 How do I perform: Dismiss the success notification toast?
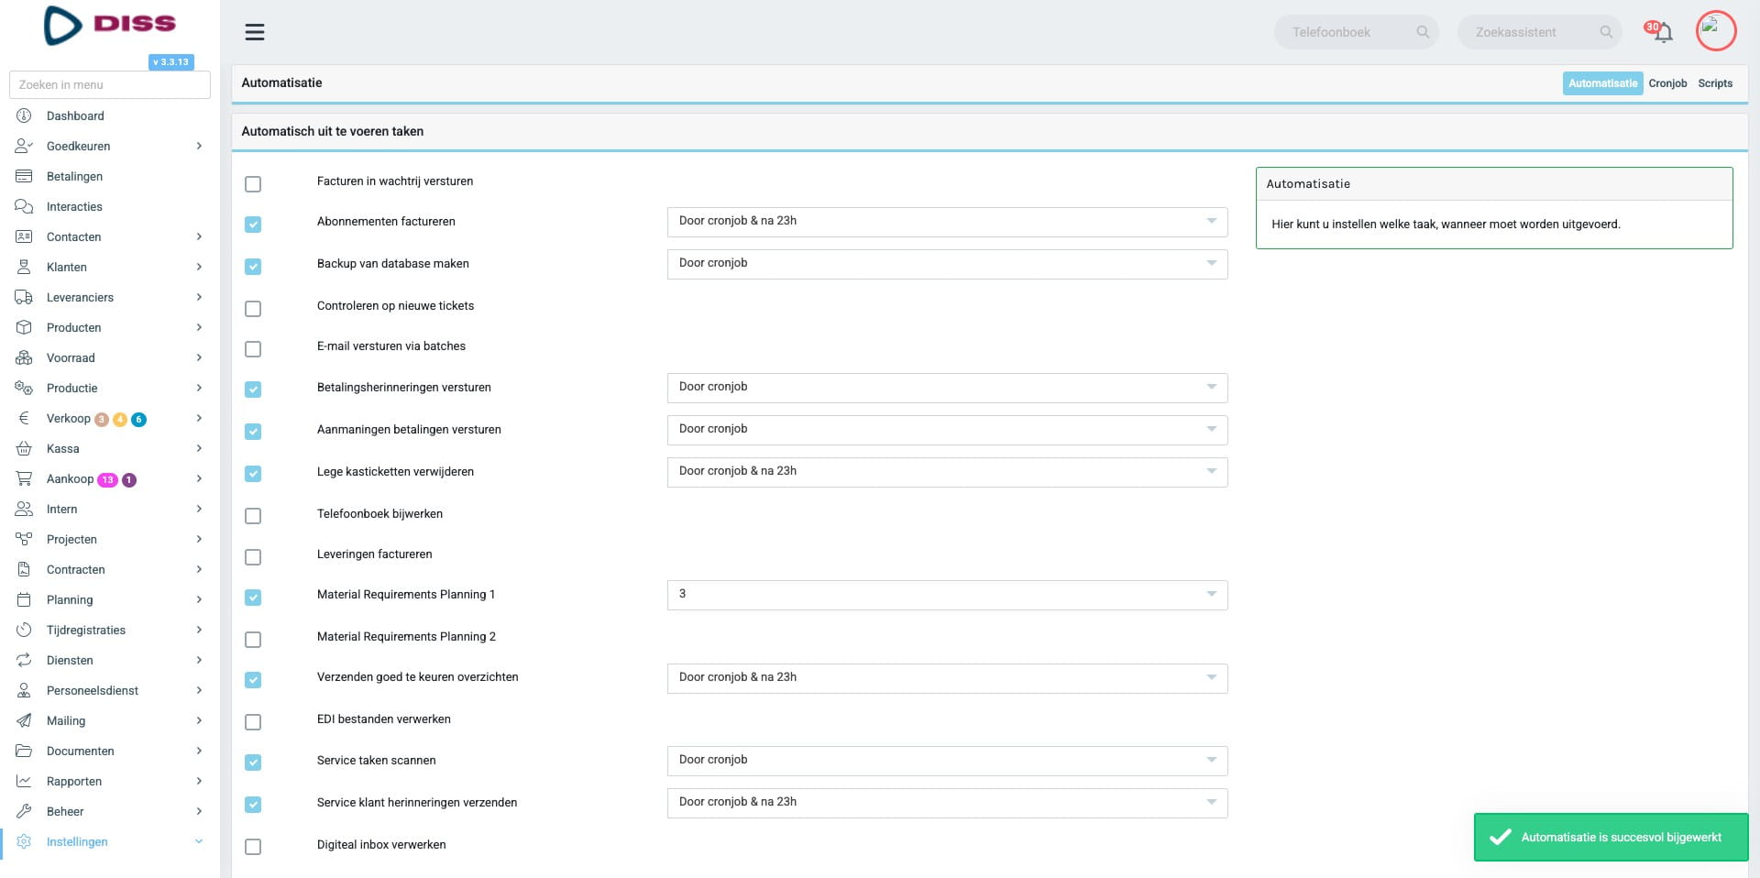tap(1611, 837)
